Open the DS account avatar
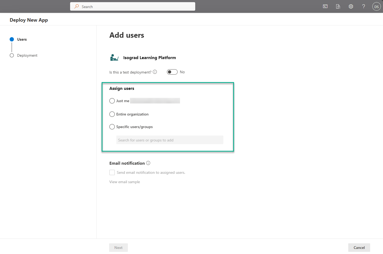The image size is (383, 254). pos(376,6)
